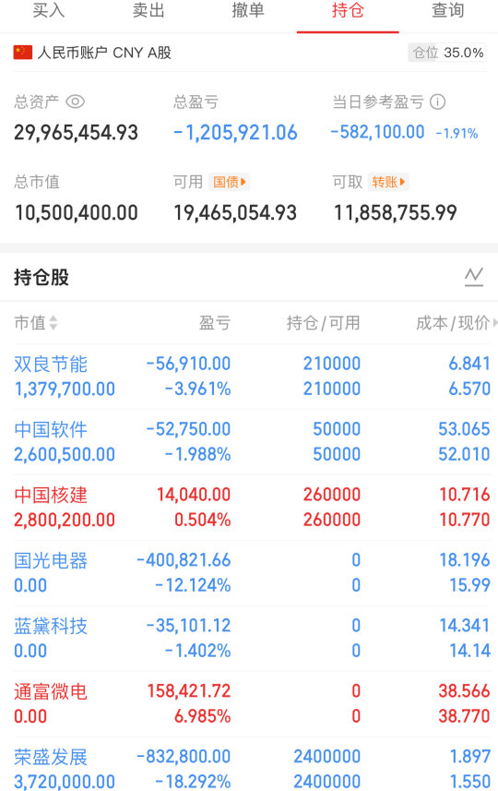The image size is (498, 791).
Task: Select the 中国核建 position row
Action: tap(249, 508)
